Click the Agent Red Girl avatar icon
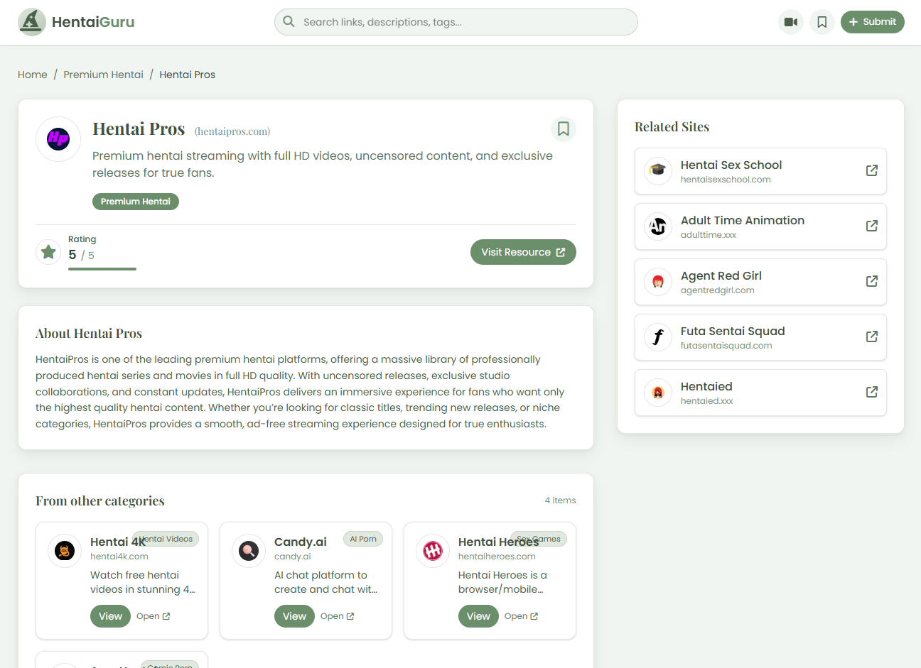Viewport: 921px width, 668px height. point(658,282)
